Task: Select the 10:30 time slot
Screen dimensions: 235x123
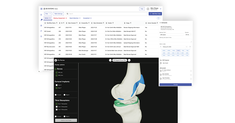Action: pyautogui.click(x=178, y=51)
